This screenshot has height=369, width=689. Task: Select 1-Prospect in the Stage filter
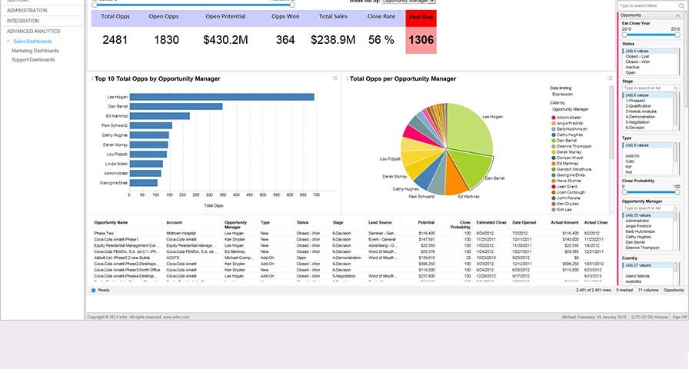tap(635, 101)
